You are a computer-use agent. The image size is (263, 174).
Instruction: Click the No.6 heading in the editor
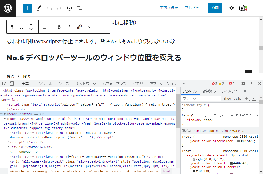click(x=94, y=58)
